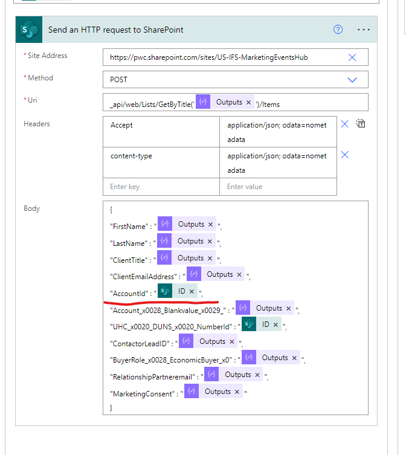This screenshot has height=455, width=406.
Task: Select the content-type header key cell
Action: (161, 163)
